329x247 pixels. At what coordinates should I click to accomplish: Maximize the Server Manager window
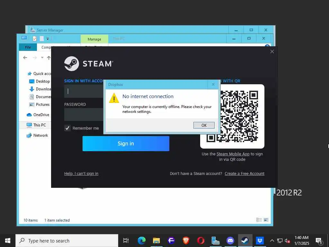(x=251, y=30)
